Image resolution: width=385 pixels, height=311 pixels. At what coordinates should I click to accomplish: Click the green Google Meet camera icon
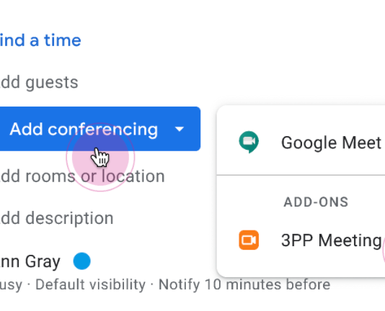[x=249, y=142]
